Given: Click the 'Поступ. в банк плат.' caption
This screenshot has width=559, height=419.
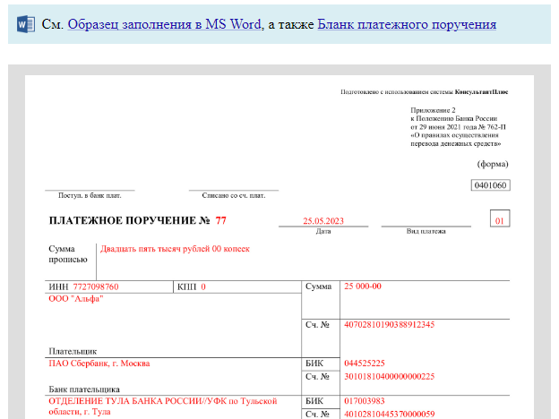Looking at the screenshot, I should click(90, 195).
